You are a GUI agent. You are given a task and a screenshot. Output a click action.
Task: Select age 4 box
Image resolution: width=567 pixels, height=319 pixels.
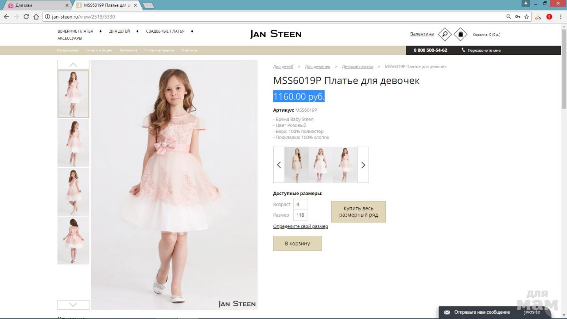pos(300,204)
